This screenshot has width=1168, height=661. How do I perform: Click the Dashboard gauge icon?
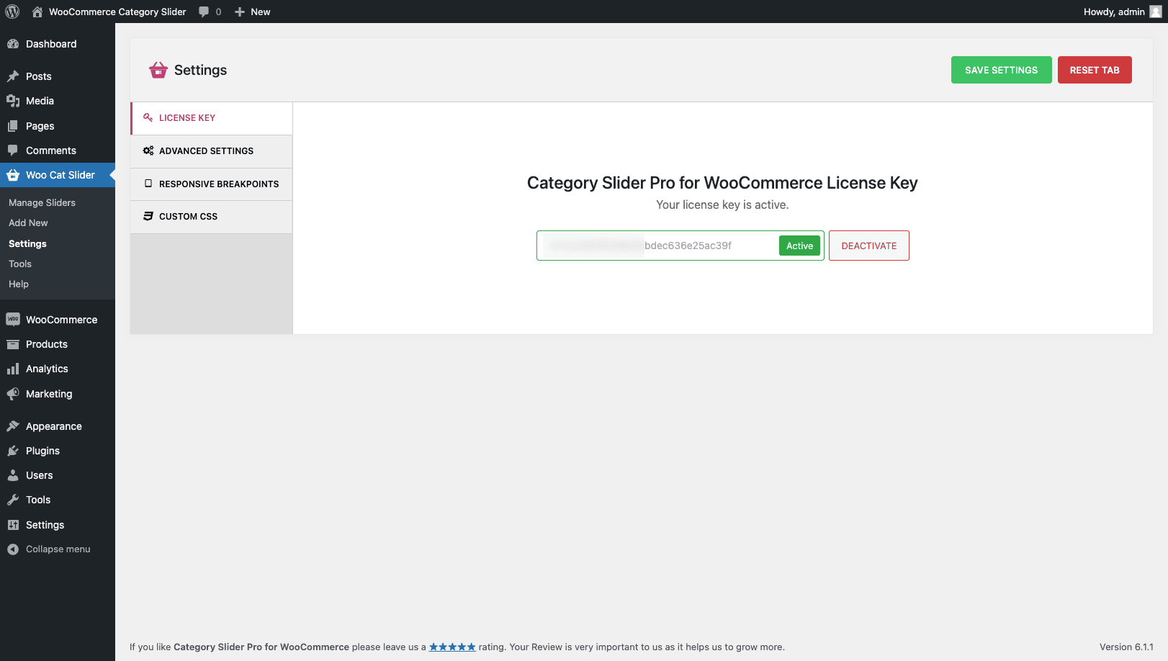13,44
